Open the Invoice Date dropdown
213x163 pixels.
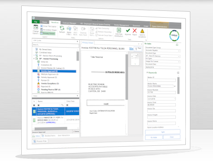(x=175, y=99)
